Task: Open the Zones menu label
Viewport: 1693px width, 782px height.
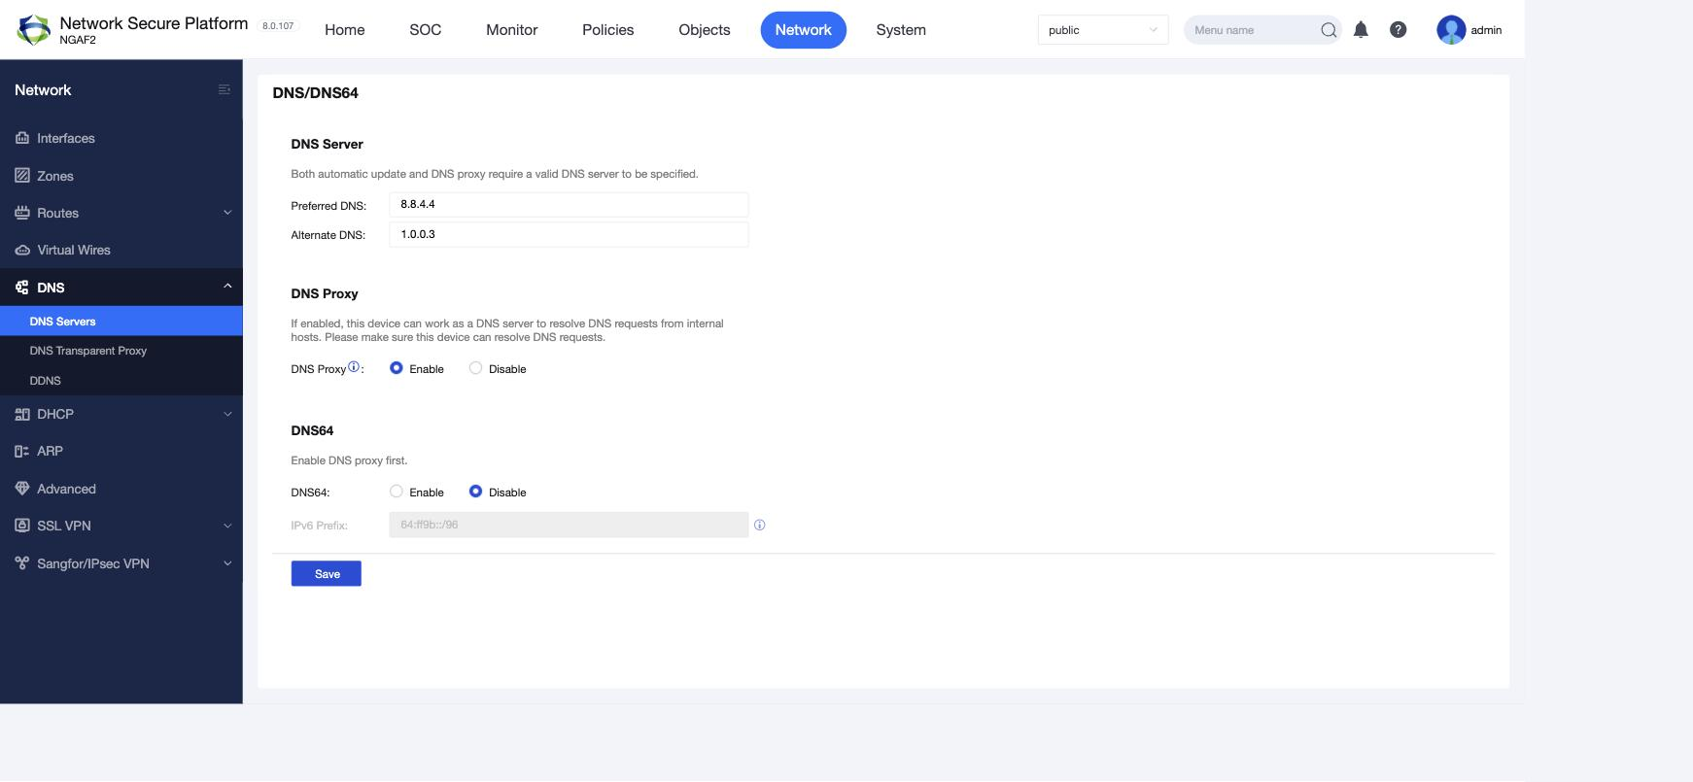Action: coord(55,176)
